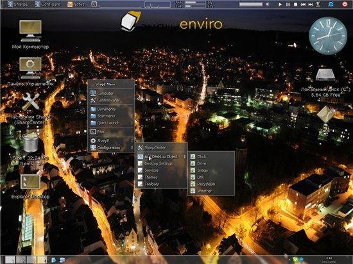Click the green icon beside Weather

click(x=193, y=191)
